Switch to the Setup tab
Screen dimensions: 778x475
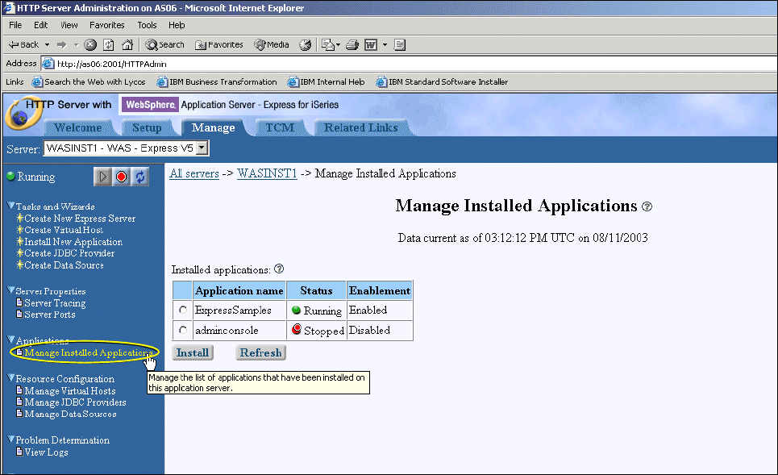(148, 127)
